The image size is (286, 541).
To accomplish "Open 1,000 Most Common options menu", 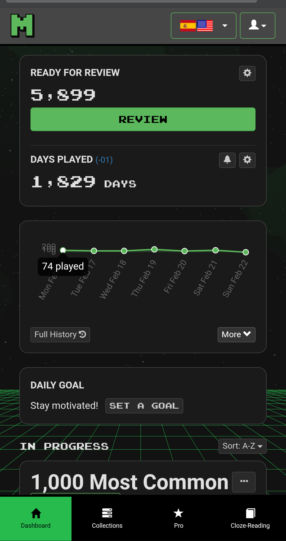I will pyautogui.click(x=244, y=482).
